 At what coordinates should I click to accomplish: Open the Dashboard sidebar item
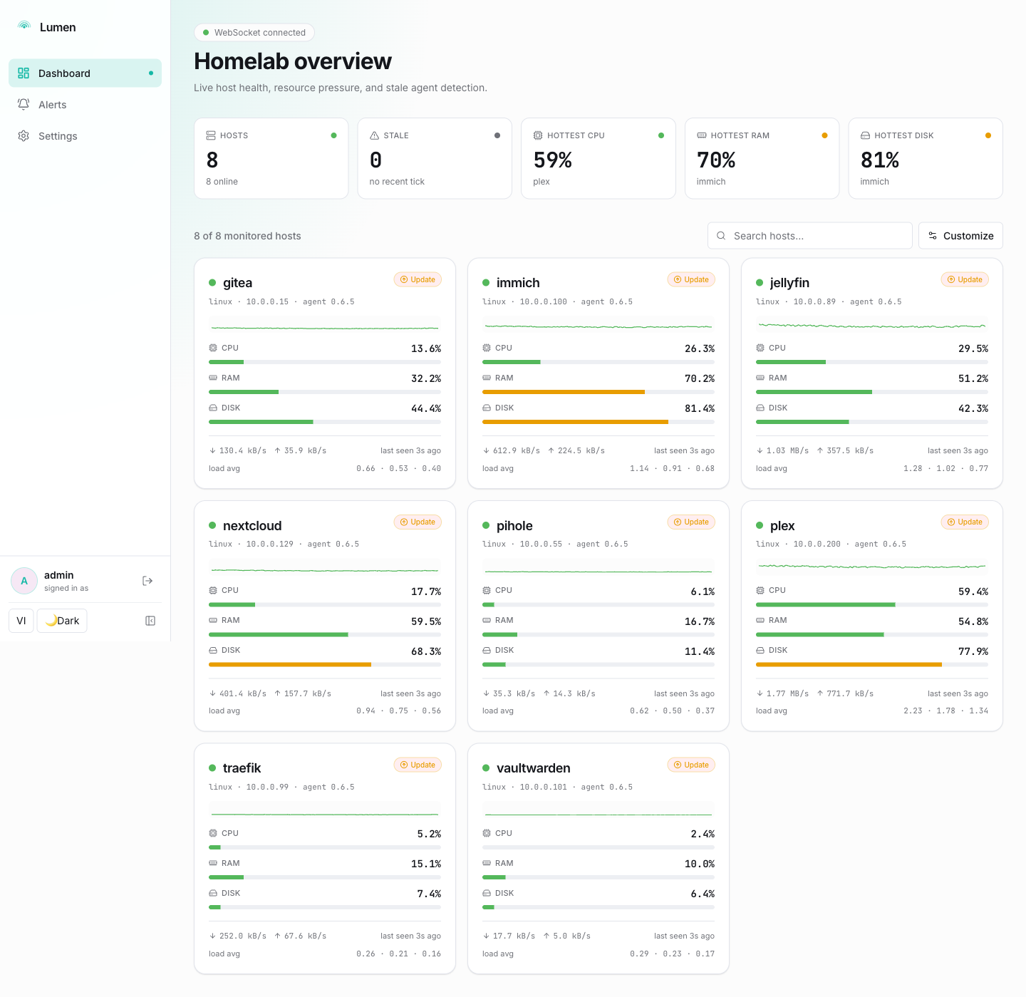[x=85, y=73]
